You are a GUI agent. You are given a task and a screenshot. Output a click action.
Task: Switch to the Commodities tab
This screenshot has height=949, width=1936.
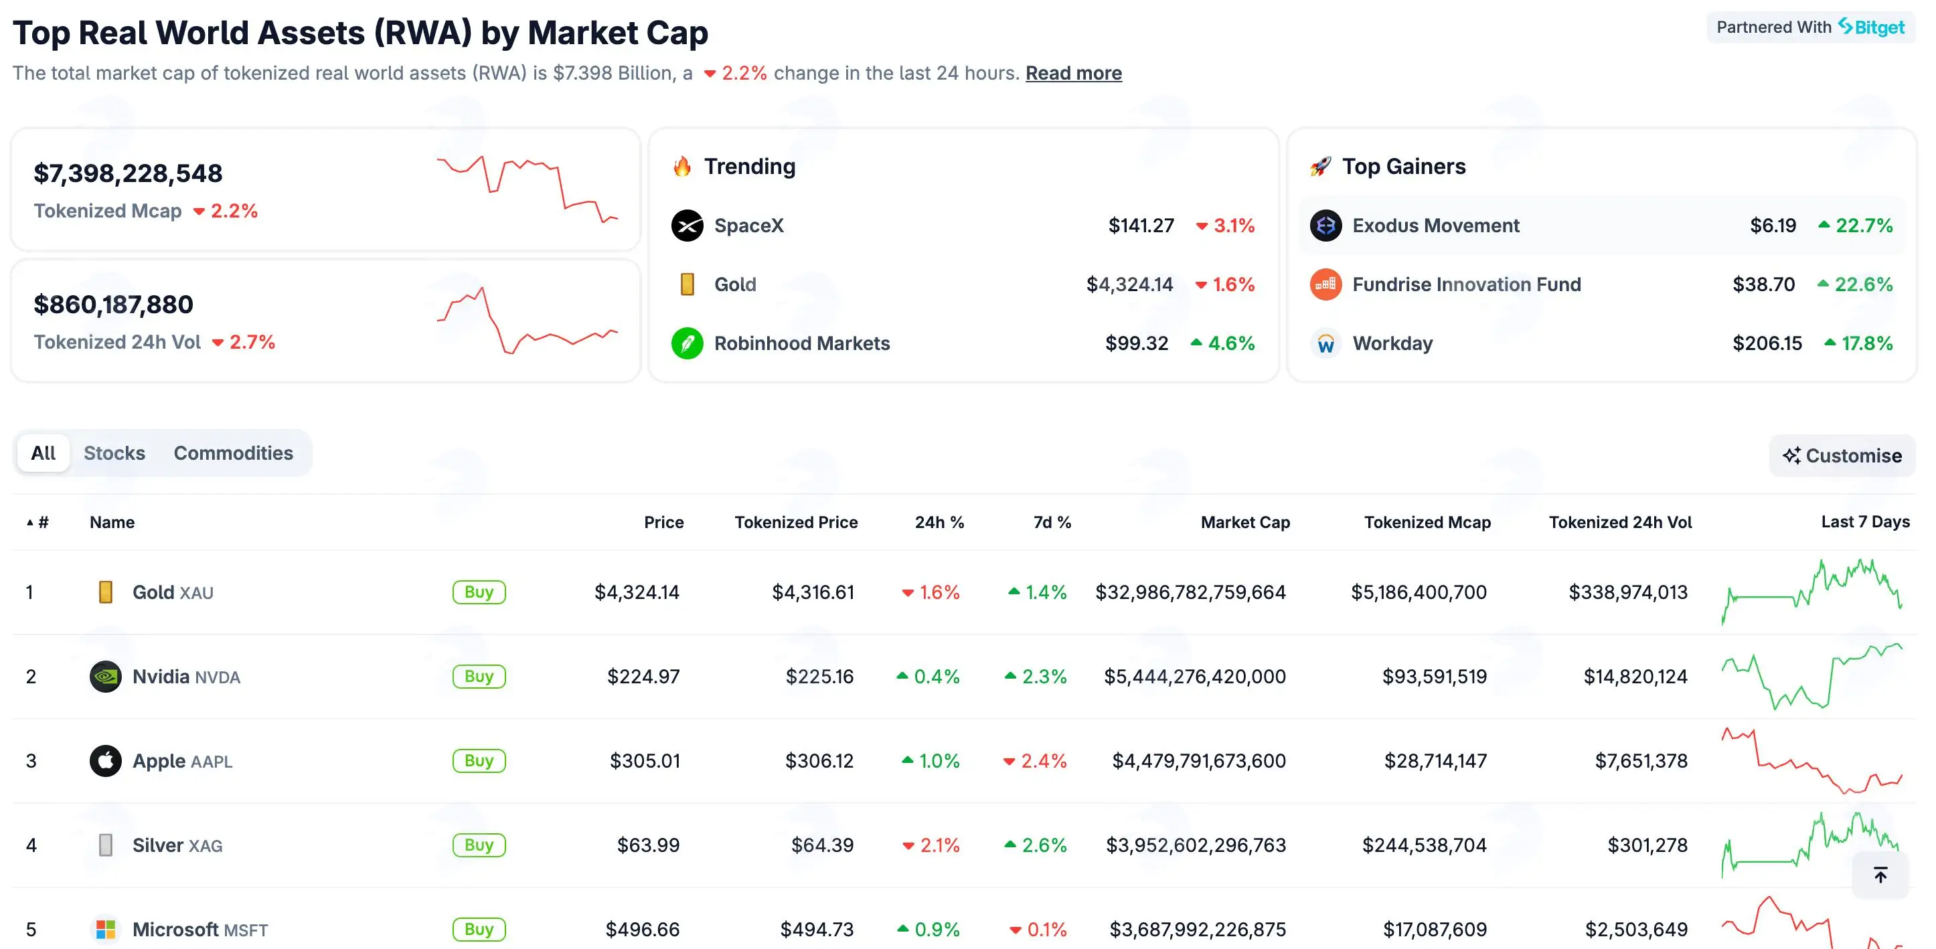point(233,453)
